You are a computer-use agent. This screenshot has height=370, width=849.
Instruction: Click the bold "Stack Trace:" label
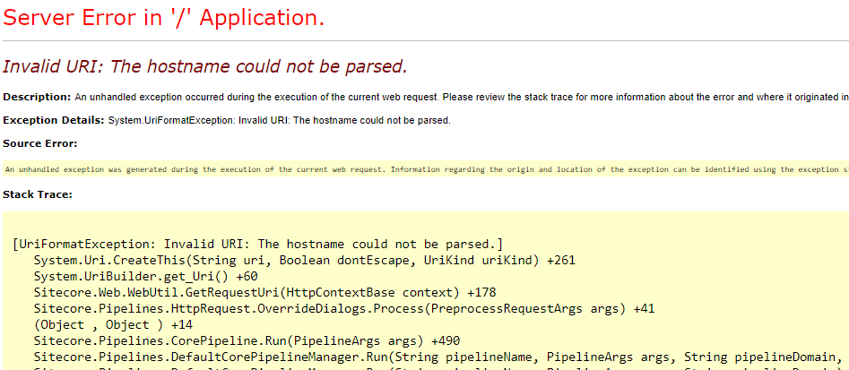pos(38,194)
